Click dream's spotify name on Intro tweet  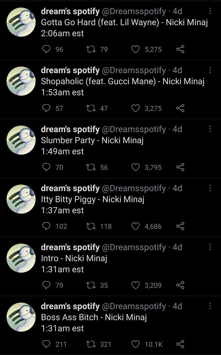click(70, 247)
